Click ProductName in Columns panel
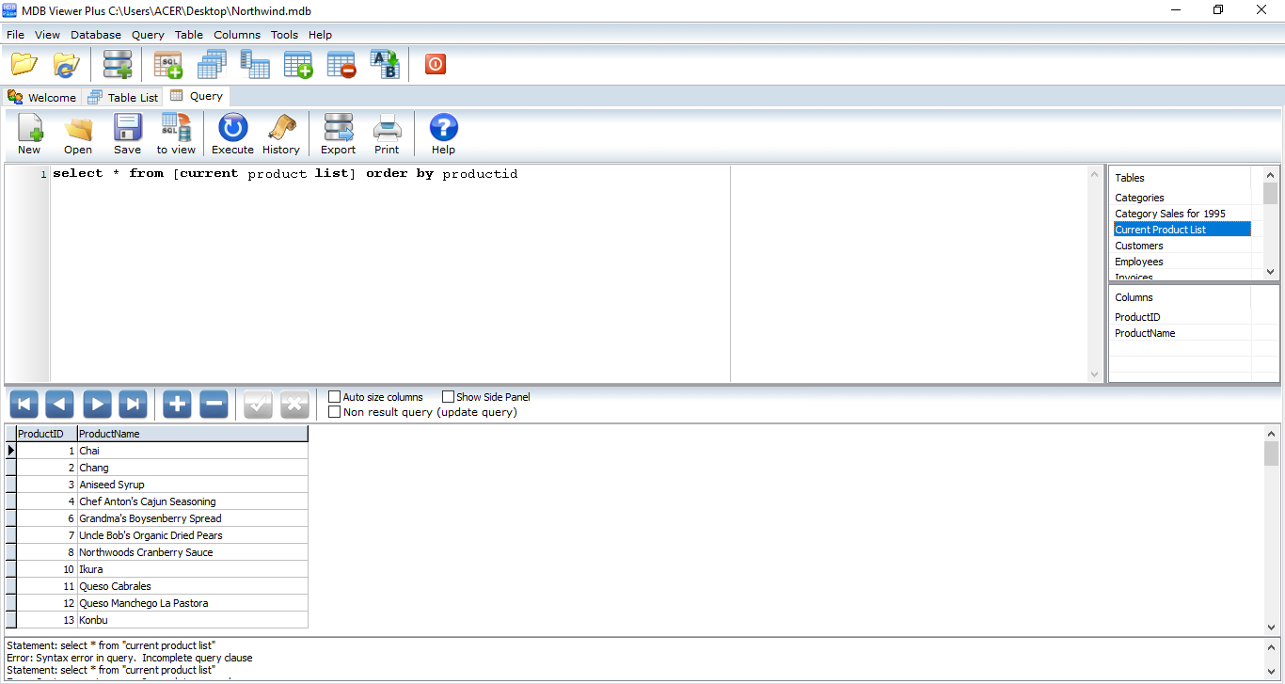 [1182, 333]
